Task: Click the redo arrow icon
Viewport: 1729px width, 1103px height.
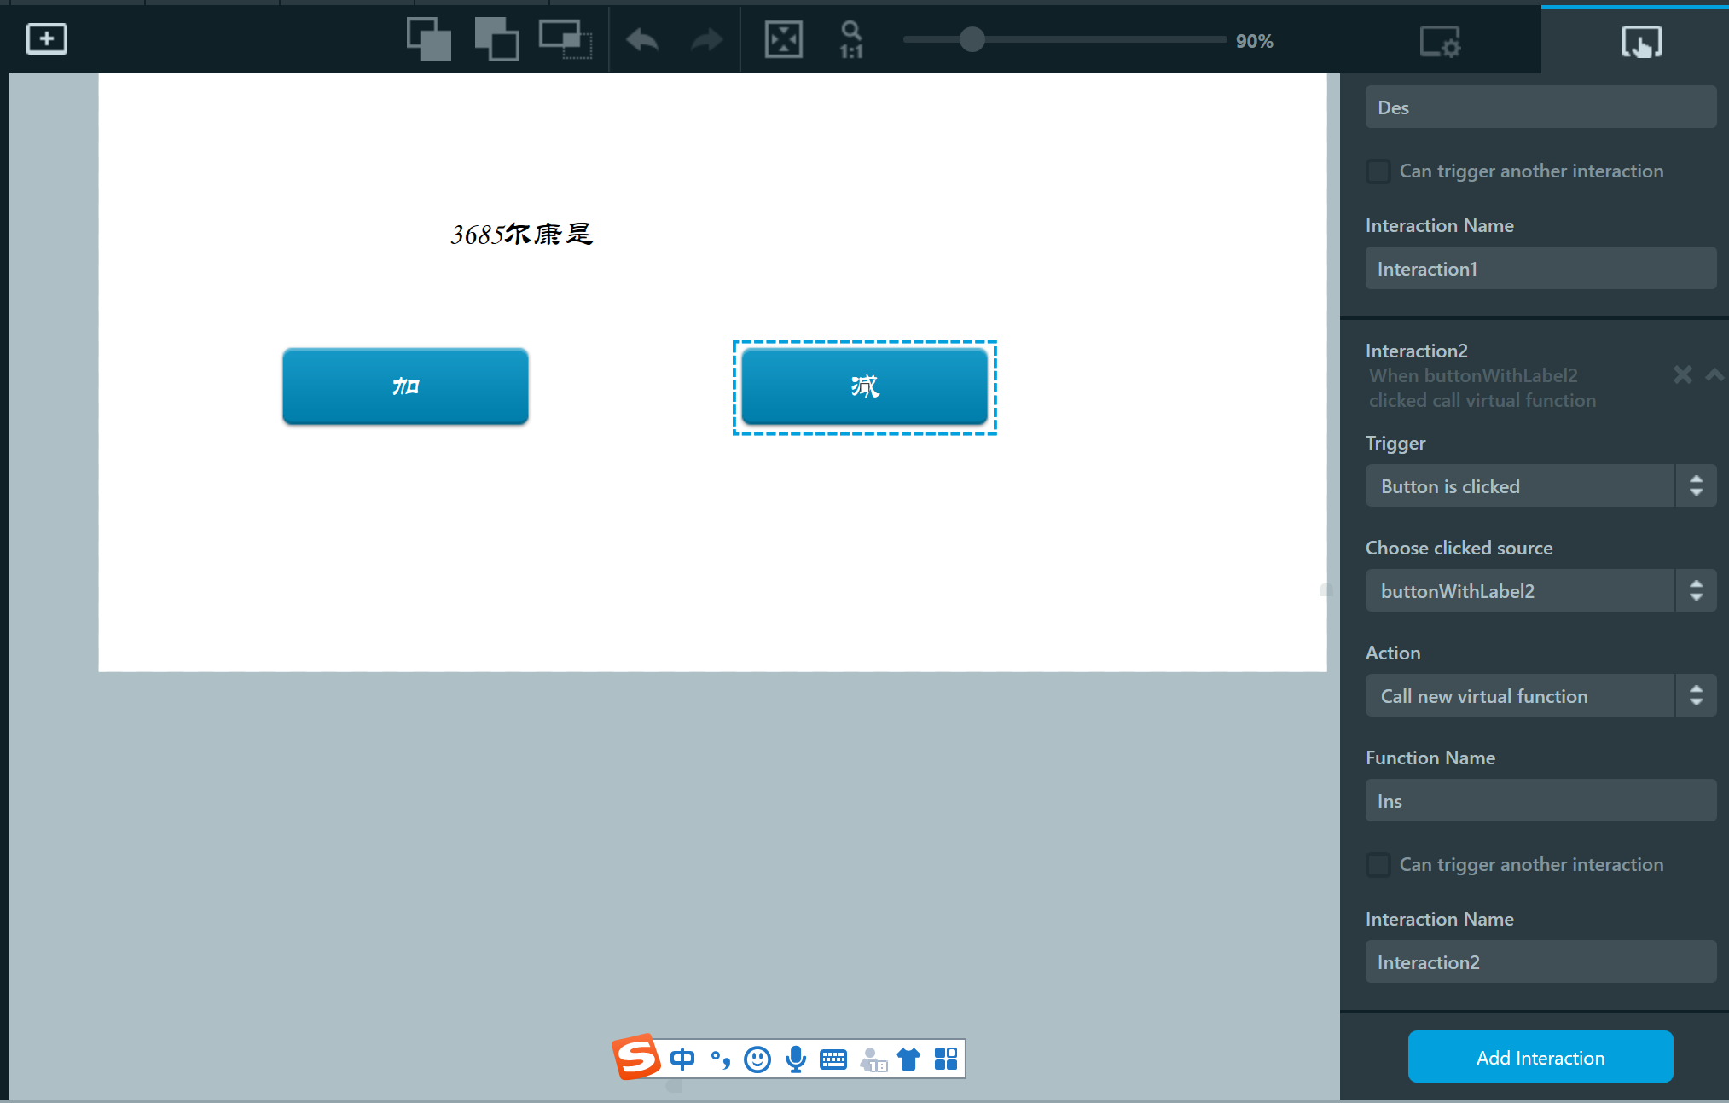Action: click(x=705, y=39)
